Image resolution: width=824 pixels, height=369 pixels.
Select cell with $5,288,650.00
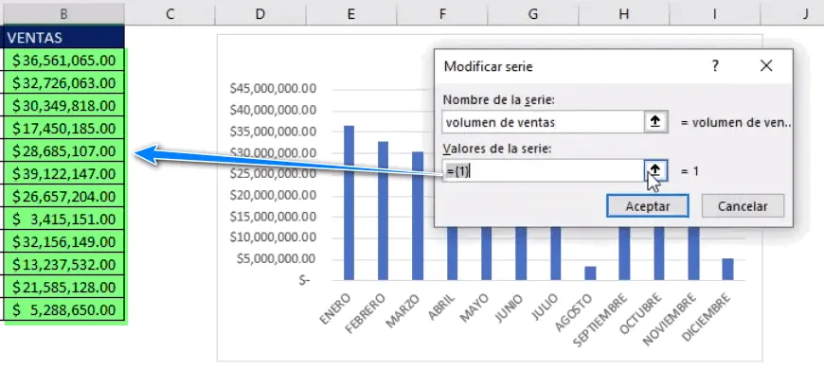coord(63,309)
